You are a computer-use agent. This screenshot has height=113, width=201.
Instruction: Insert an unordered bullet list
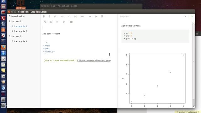pos(90,16)
